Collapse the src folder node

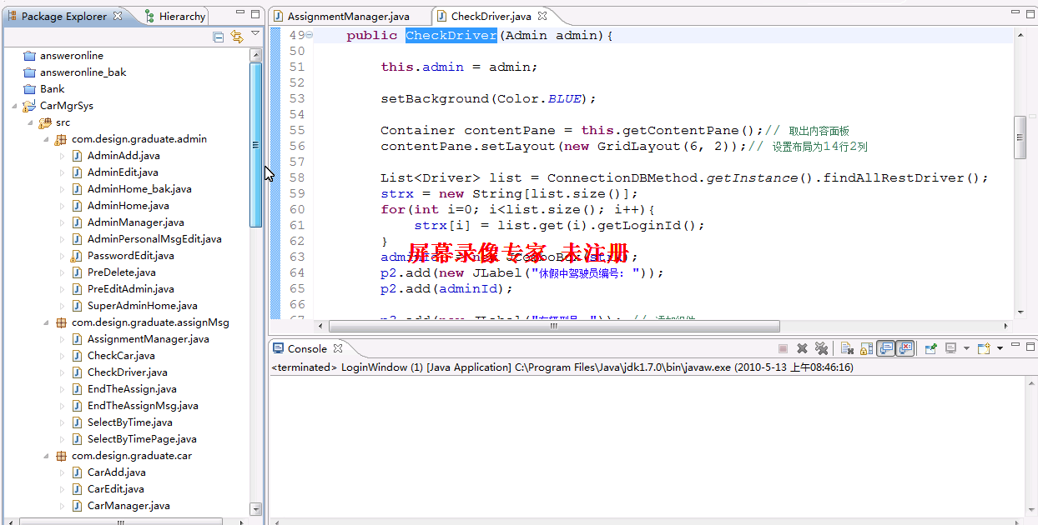click(x=30, y=122)
